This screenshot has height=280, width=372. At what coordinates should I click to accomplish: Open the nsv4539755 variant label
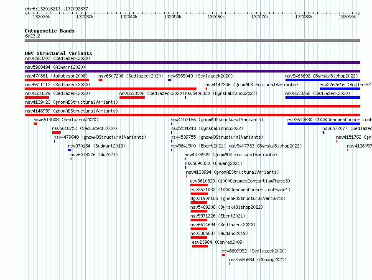[x=217, y=137]
